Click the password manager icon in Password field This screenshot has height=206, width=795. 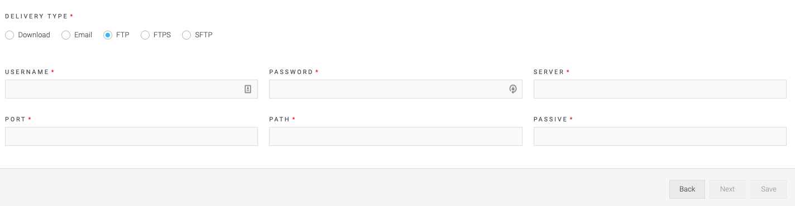pos(513,89)
